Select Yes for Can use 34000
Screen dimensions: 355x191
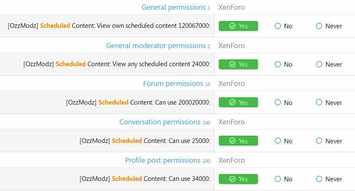pos(238,179)
